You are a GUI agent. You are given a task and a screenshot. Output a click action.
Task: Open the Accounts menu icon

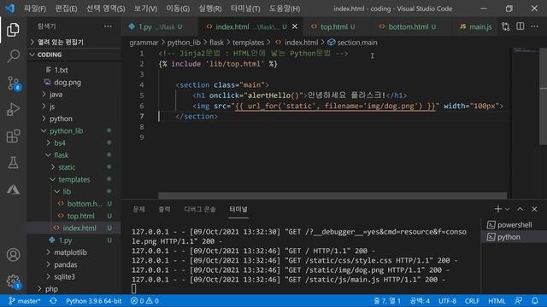coord(13,255)
